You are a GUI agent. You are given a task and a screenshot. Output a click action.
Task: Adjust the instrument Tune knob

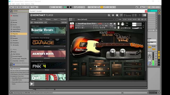122,24
